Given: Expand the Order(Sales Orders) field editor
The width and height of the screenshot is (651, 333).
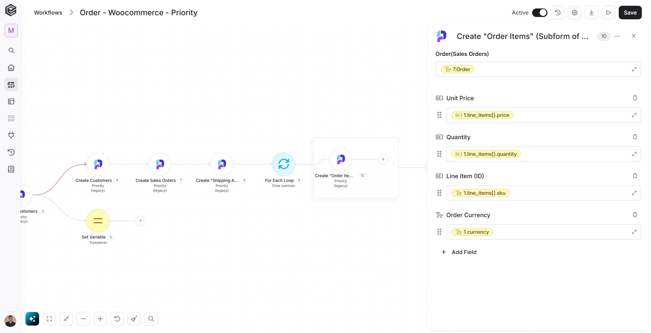Looking at the screenshot, I should click(x=634, y=69).
